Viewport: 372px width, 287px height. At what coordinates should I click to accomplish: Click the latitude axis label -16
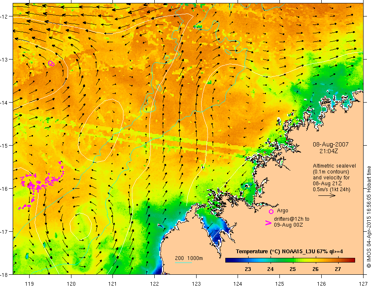tap(5, 189)
